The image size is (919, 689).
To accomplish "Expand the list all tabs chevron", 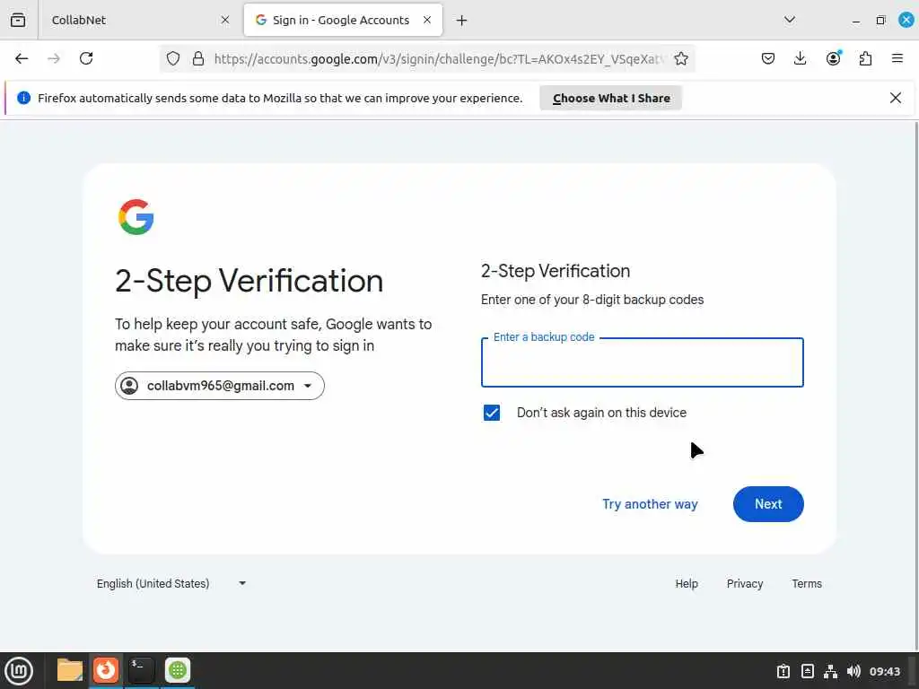I will pyautogui.click(x=790, y=20).
